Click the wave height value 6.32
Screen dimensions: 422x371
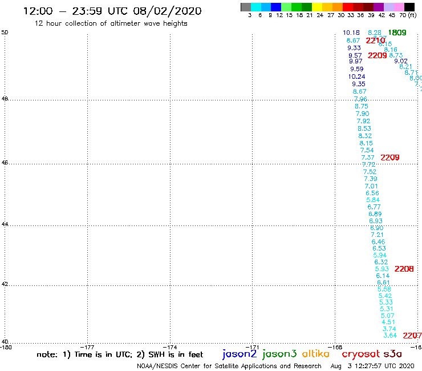[x=381, y=262]
